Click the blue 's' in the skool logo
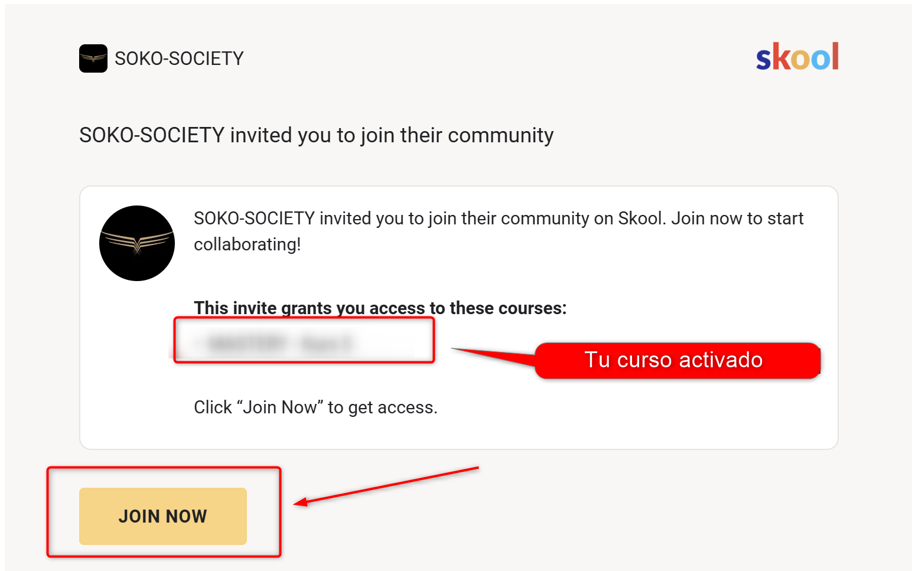912x571 pixels. [x=763, y=60]
